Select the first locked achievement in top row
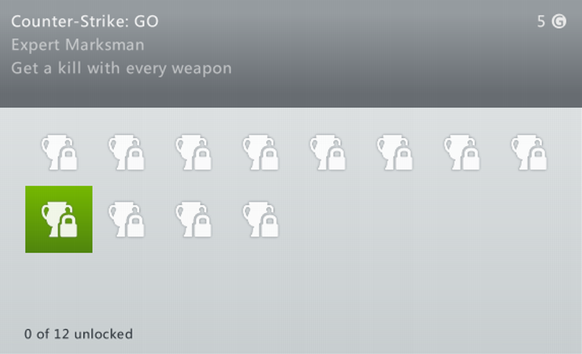Screen dimensions: 582x354 (x=59, y=152)
